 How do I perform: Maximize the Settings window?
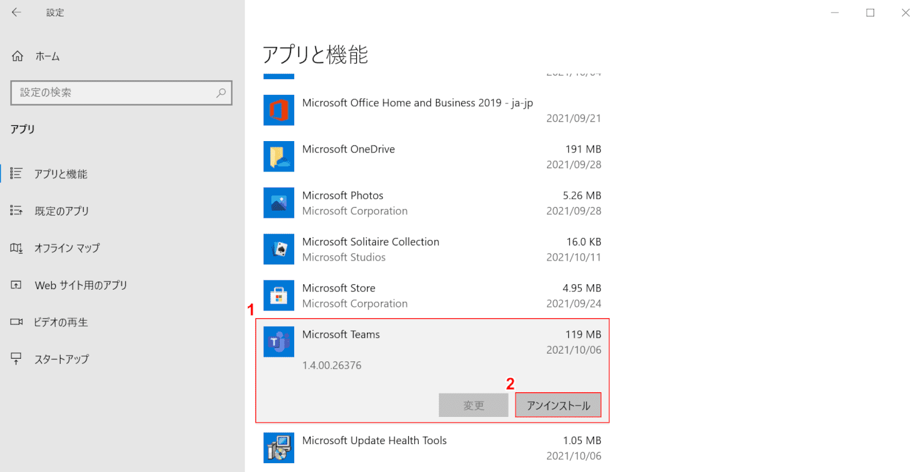click(x=870, y=13)
